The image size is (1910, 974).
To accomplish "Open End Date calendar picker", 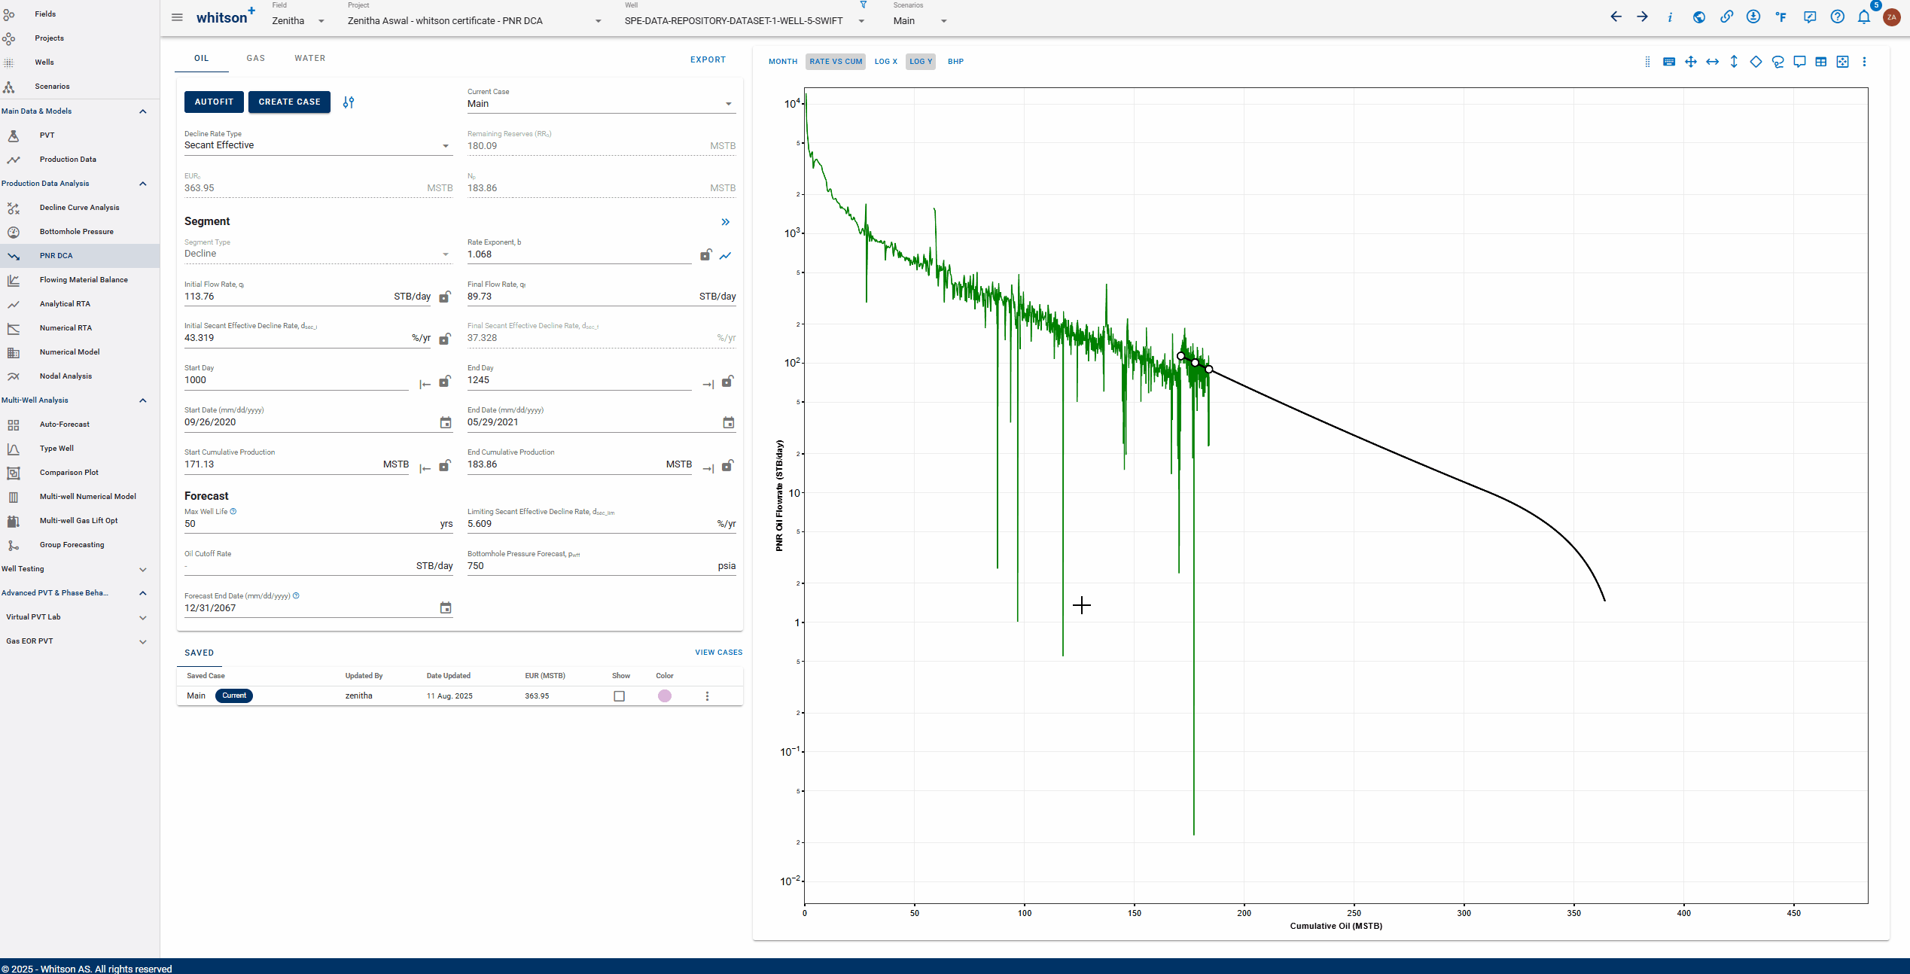I will coord(729,423).
